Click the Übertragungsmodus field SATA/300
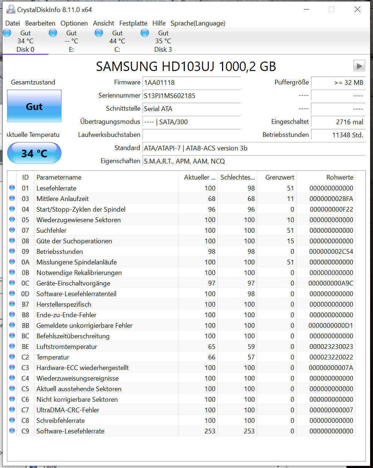This screenshot has width=373, height=468. [191, 122]
